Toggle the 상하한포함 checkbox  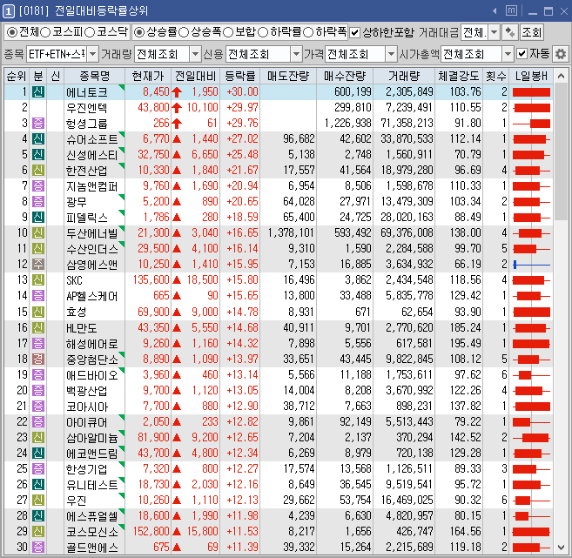point(354,33)
